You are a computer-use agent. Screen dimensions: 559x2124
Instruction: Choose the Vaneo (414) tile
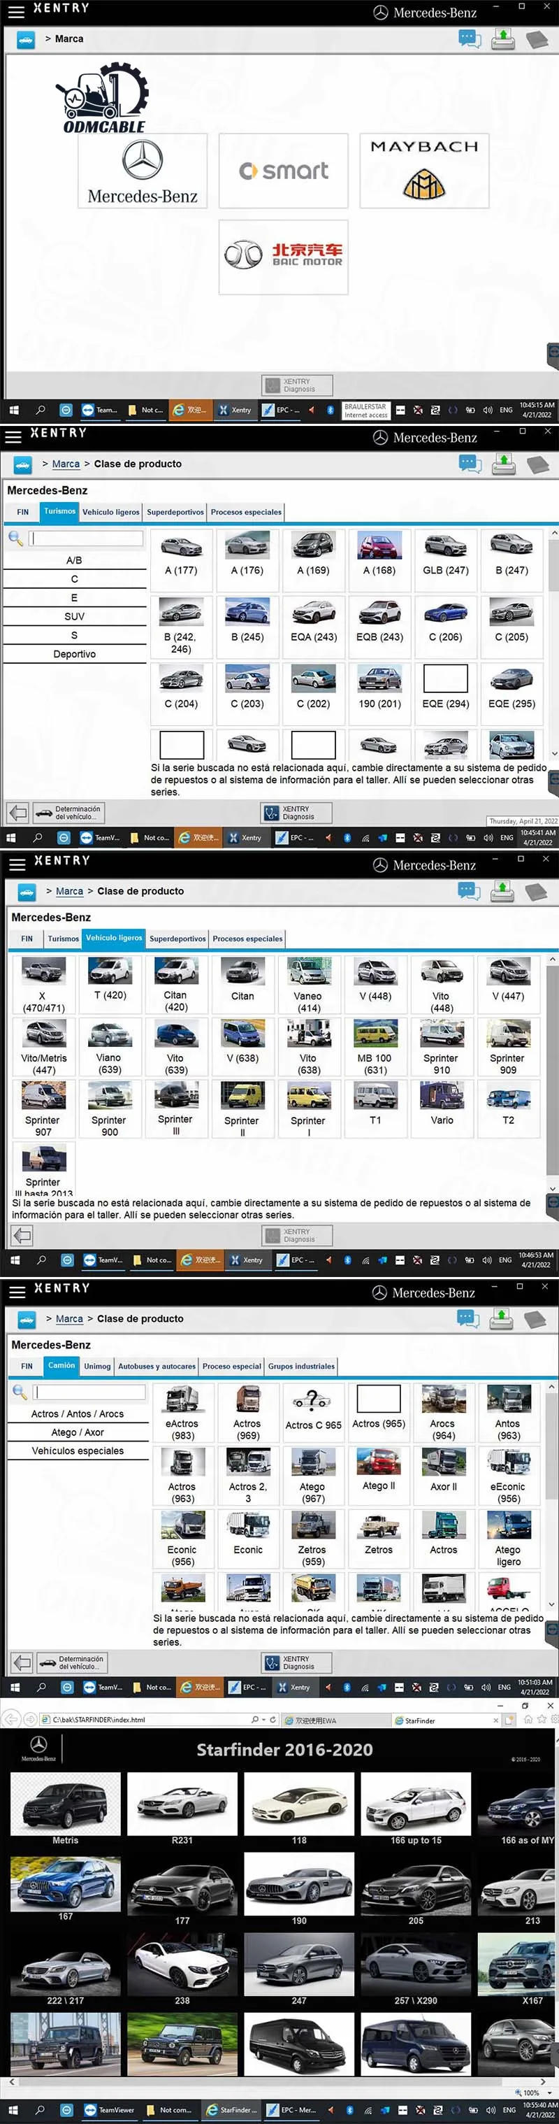click(308, 985)
